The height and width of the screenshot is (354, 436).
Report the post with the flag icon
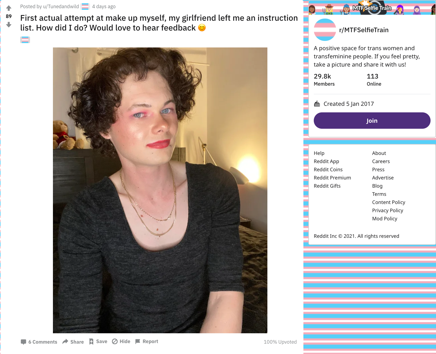138,341
